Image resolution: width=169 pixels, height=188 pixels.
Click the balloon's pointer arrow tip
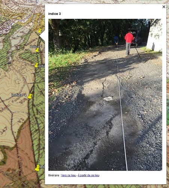[40, 36]
